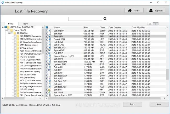
Task: Switch to thumbnail grid view icon
Action: tap(150, 24)
